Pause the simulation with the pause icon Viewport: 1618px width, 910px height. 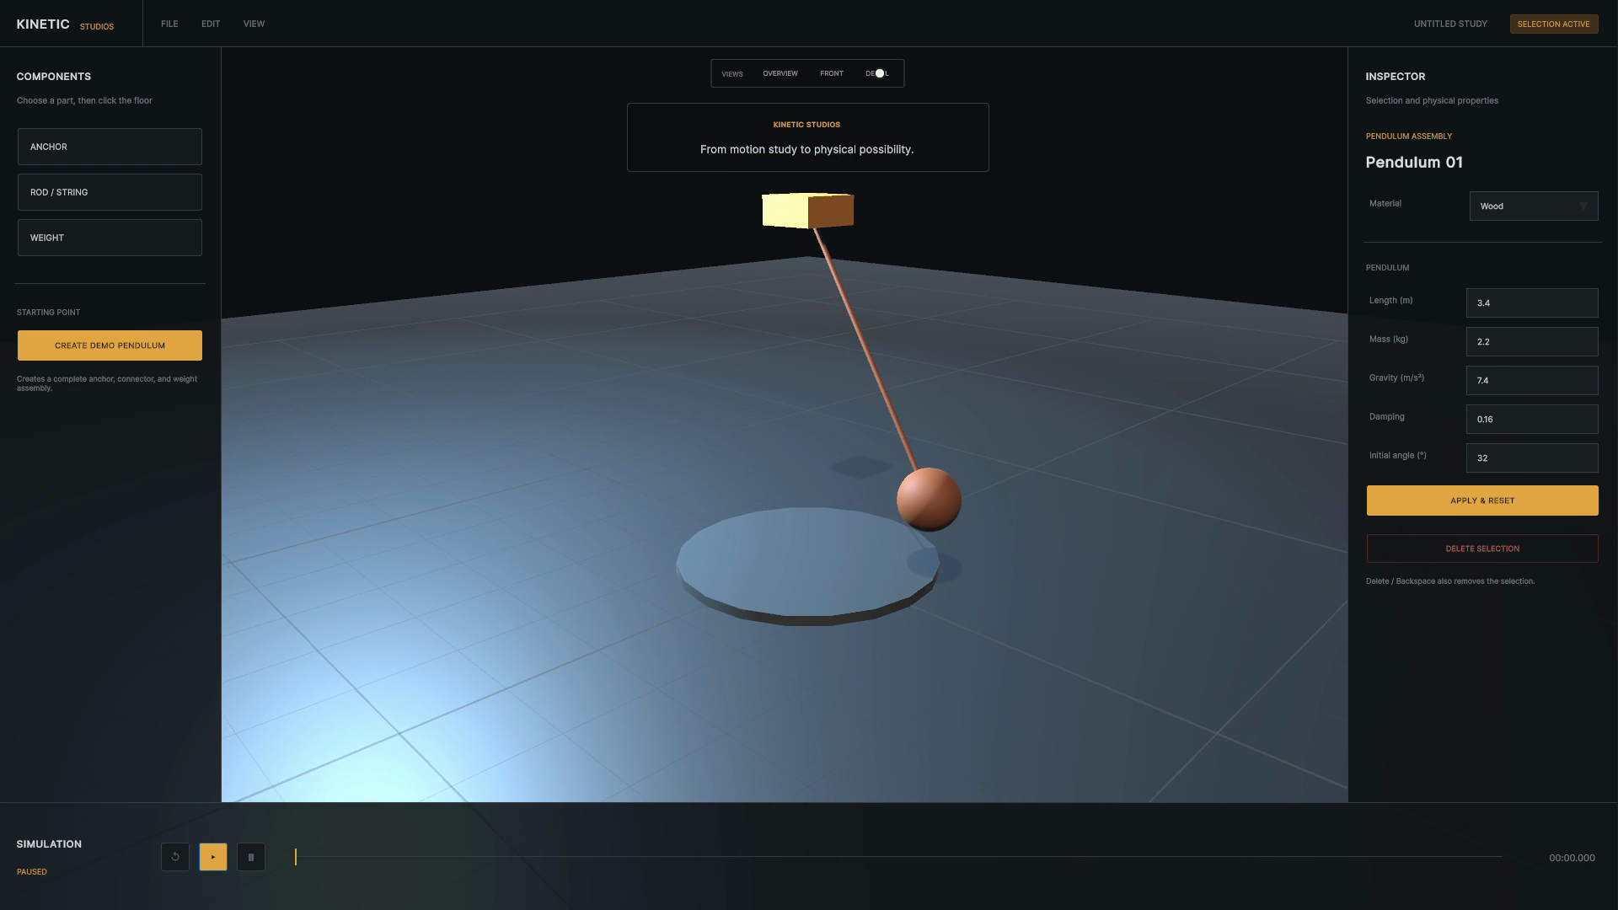pyautogui.click(x=251, y=857)
